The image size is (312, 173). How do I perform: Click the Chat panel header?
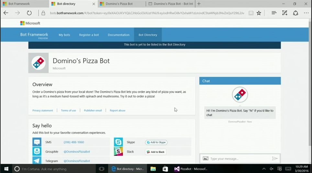240,81
